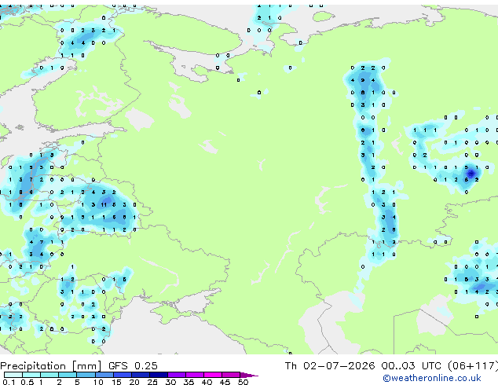Click the 30–35 mm purple legend swatch
This screenshot has width=498, height=385.
tap(177, 375)
